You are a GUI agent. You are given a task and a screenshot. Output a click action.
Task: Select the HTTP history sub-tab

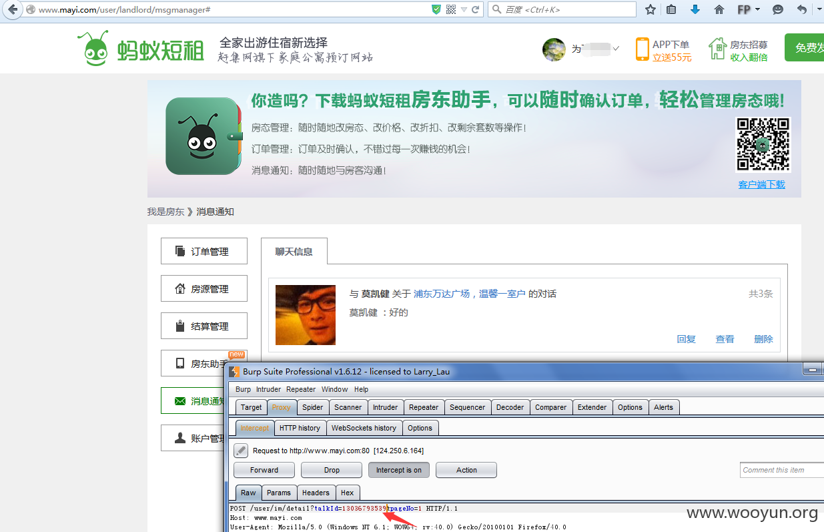[300, 428]
